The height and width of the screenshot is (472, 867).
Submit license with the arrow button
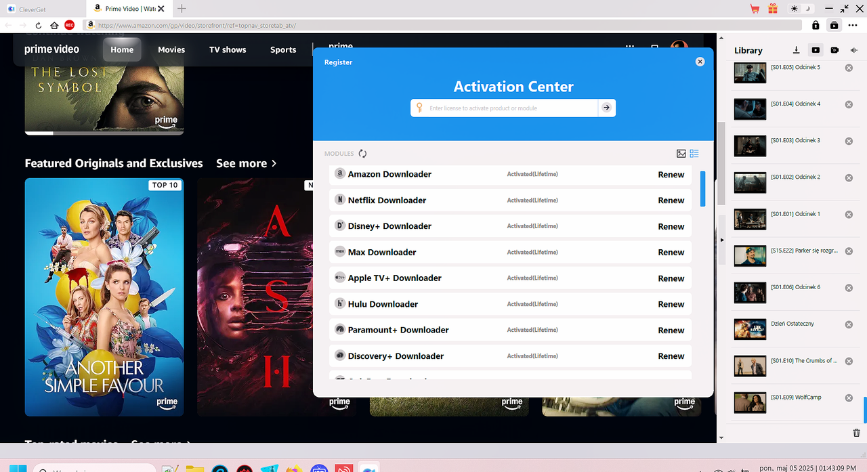point(606,108)
